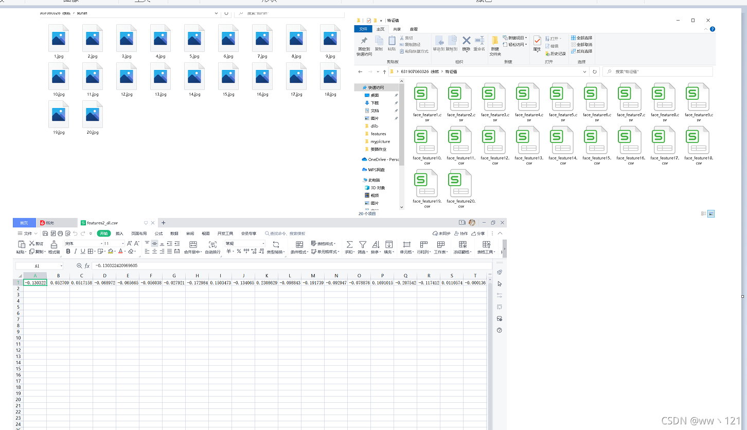
Task: Select OneDrive in Explorer navigation pane
Action: click(381, 159)
